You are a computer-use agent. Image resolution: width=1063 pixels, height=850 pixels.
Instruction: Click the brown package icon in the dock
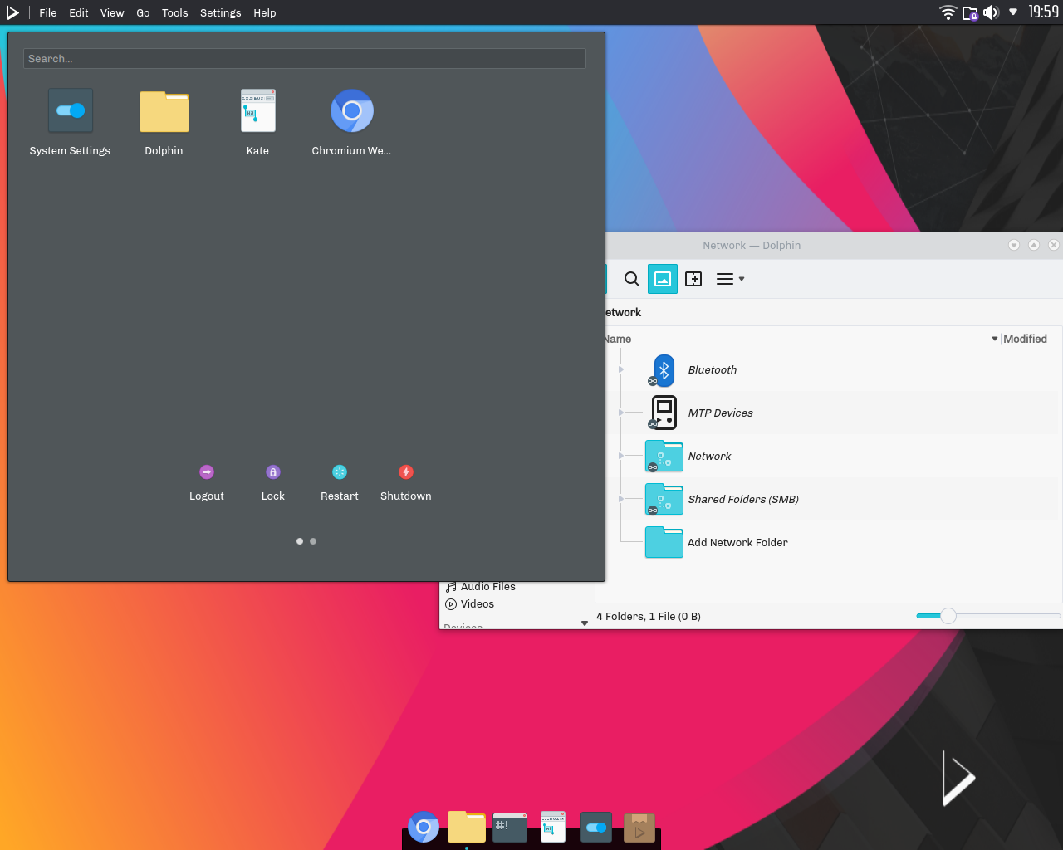(x=639, y=828)
